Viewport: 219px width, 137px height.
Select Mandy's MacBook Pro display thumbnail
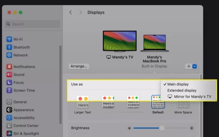pos(154,43)
